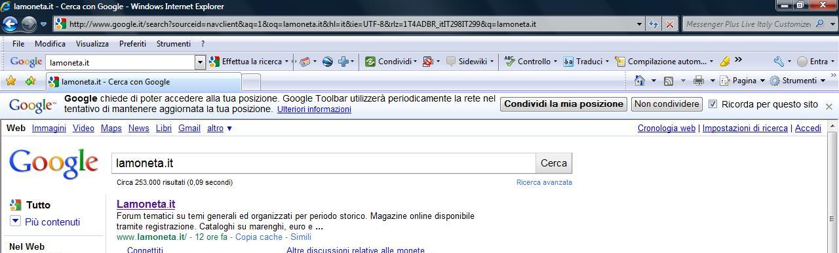Click the Refresh page icon
Screen dimensions: 839x253
tap(654, 24)
